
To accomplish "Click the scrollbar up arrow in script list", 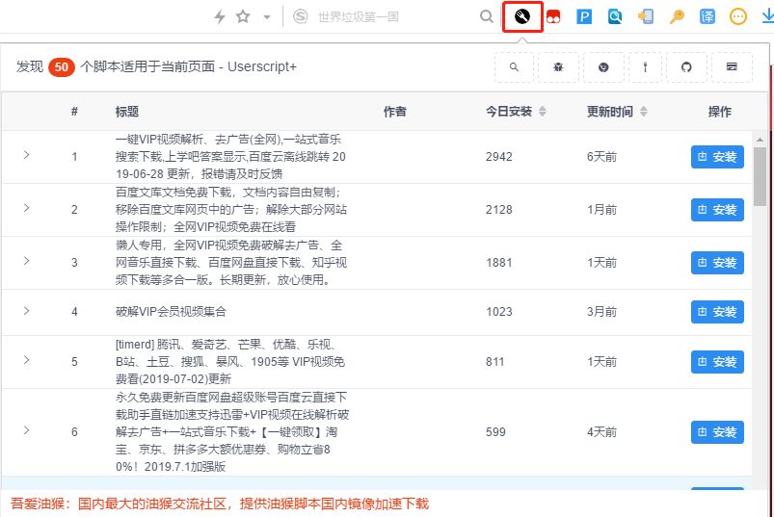I will point(760,140).
